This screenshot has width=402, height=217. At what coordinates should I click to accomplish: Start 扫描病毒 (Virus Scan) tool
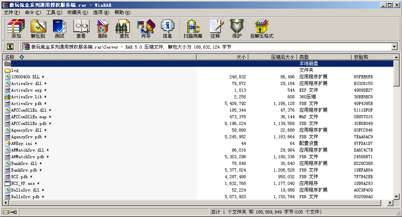click(193, 29)
